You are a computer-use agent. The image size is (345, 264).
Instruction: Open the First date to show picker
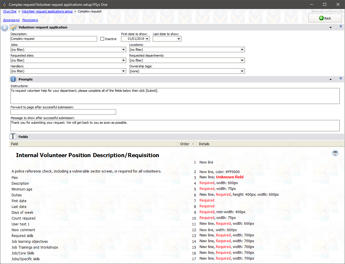(147, 39)
